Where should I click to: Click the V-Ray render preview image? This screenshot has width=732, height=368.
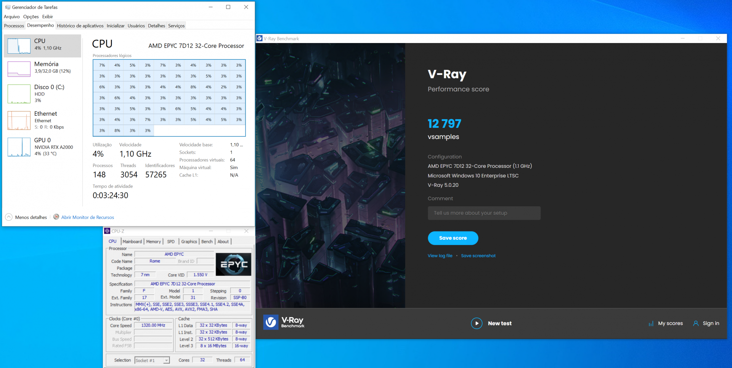click(331, 175)
